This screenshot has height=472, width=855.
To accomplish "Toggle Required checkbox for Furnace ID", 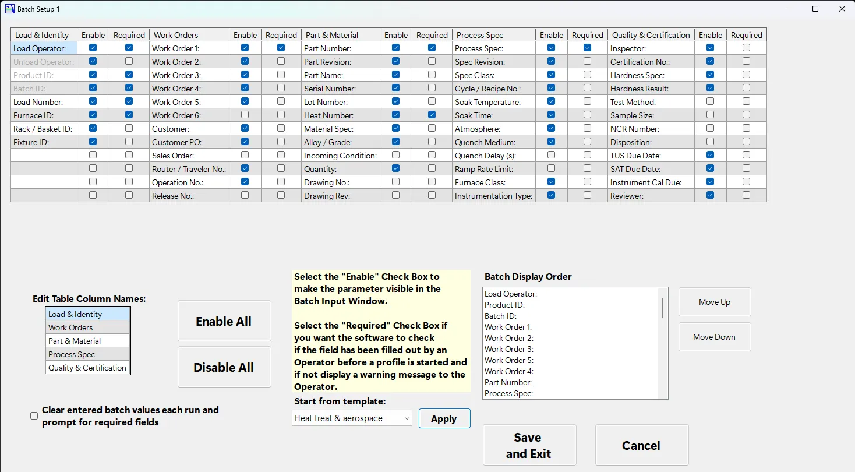I will click(129, 115).
